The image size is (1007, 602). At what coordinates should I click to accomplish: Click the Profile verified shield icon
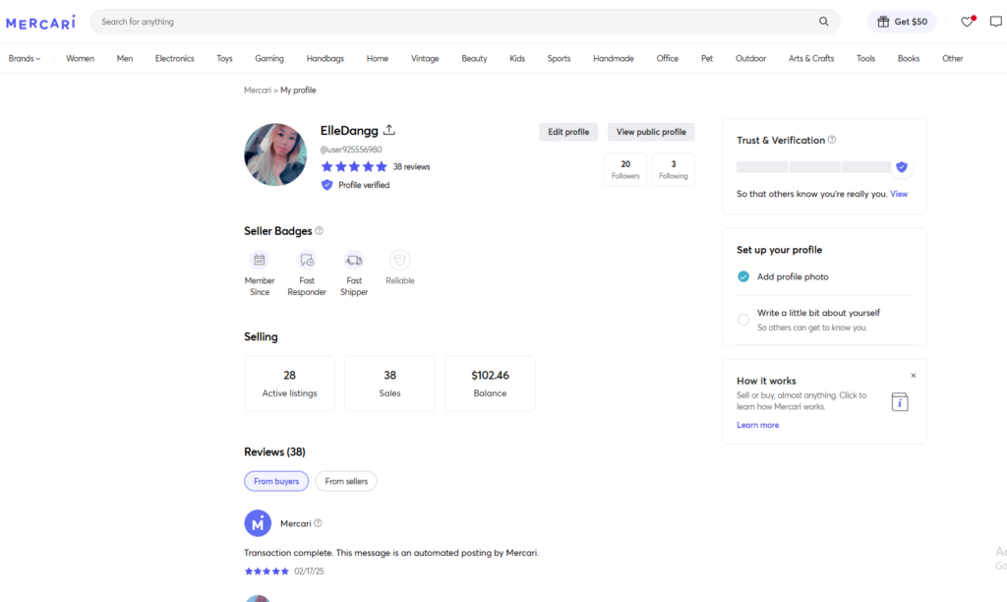pos(326,185)
